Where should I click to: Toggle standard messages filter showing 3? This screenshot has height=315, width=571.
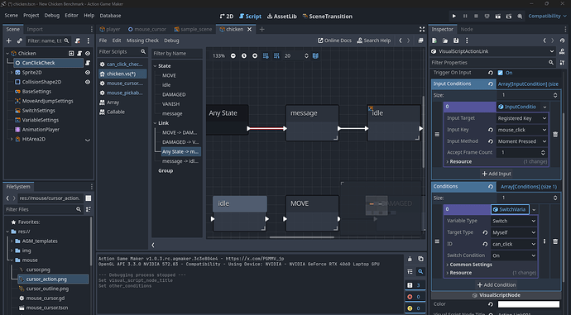tap(415, 285)
